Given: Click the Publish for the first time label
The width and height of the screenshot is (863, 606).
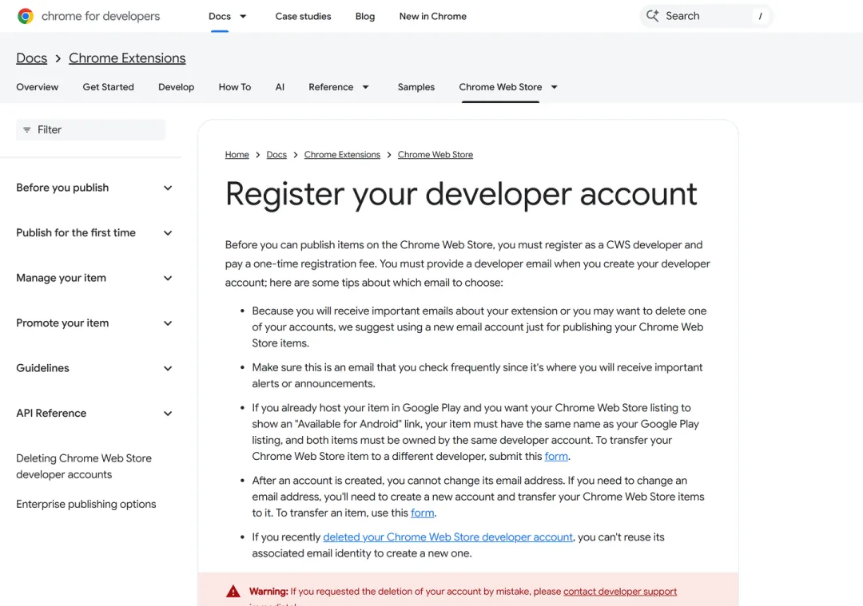Looking at the screenshot, I should pyautogui.click(x=75, y=233).
